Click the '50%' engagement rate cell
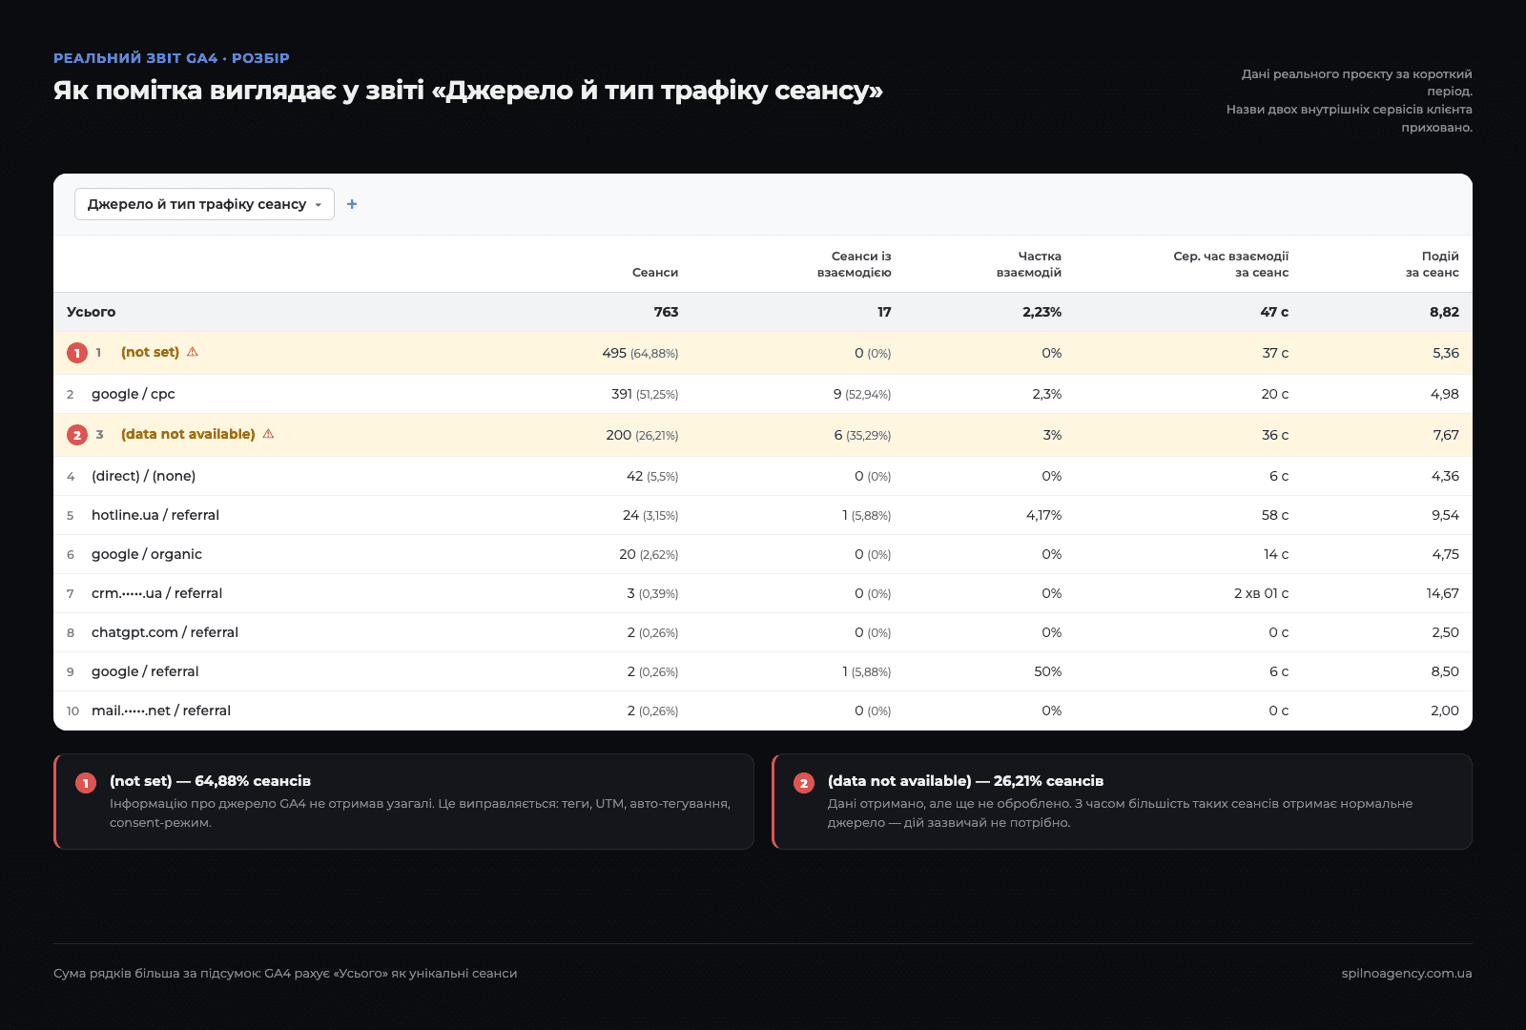 pyautogui.click(x=1048, y=671)
